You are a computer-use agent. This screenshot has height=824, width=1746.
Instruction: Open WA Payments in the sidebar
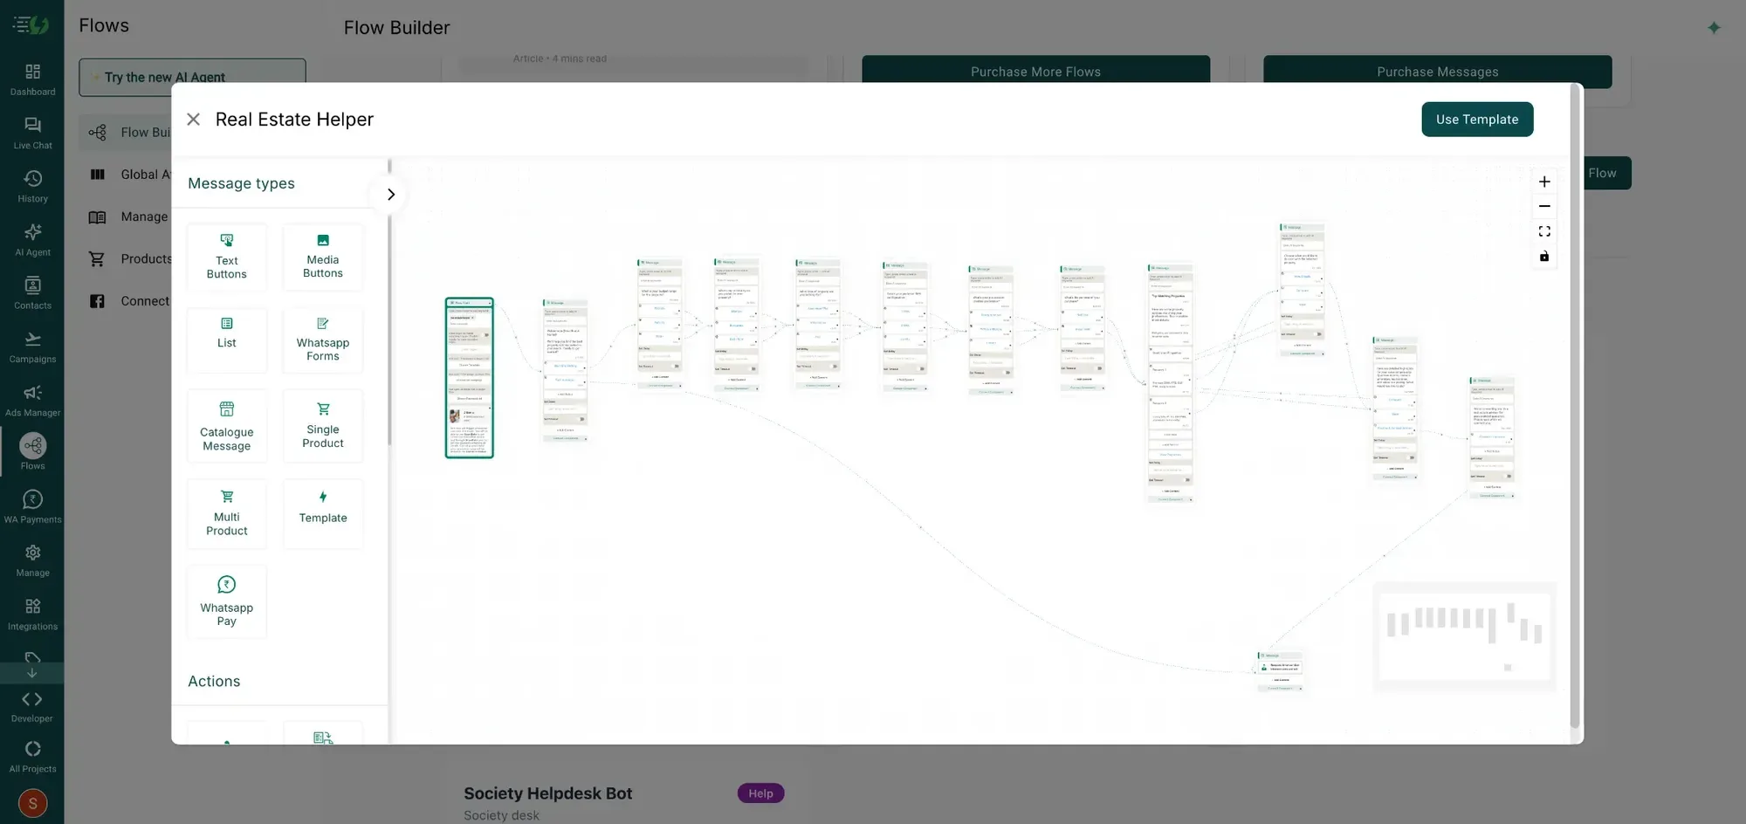click(32, 506)
